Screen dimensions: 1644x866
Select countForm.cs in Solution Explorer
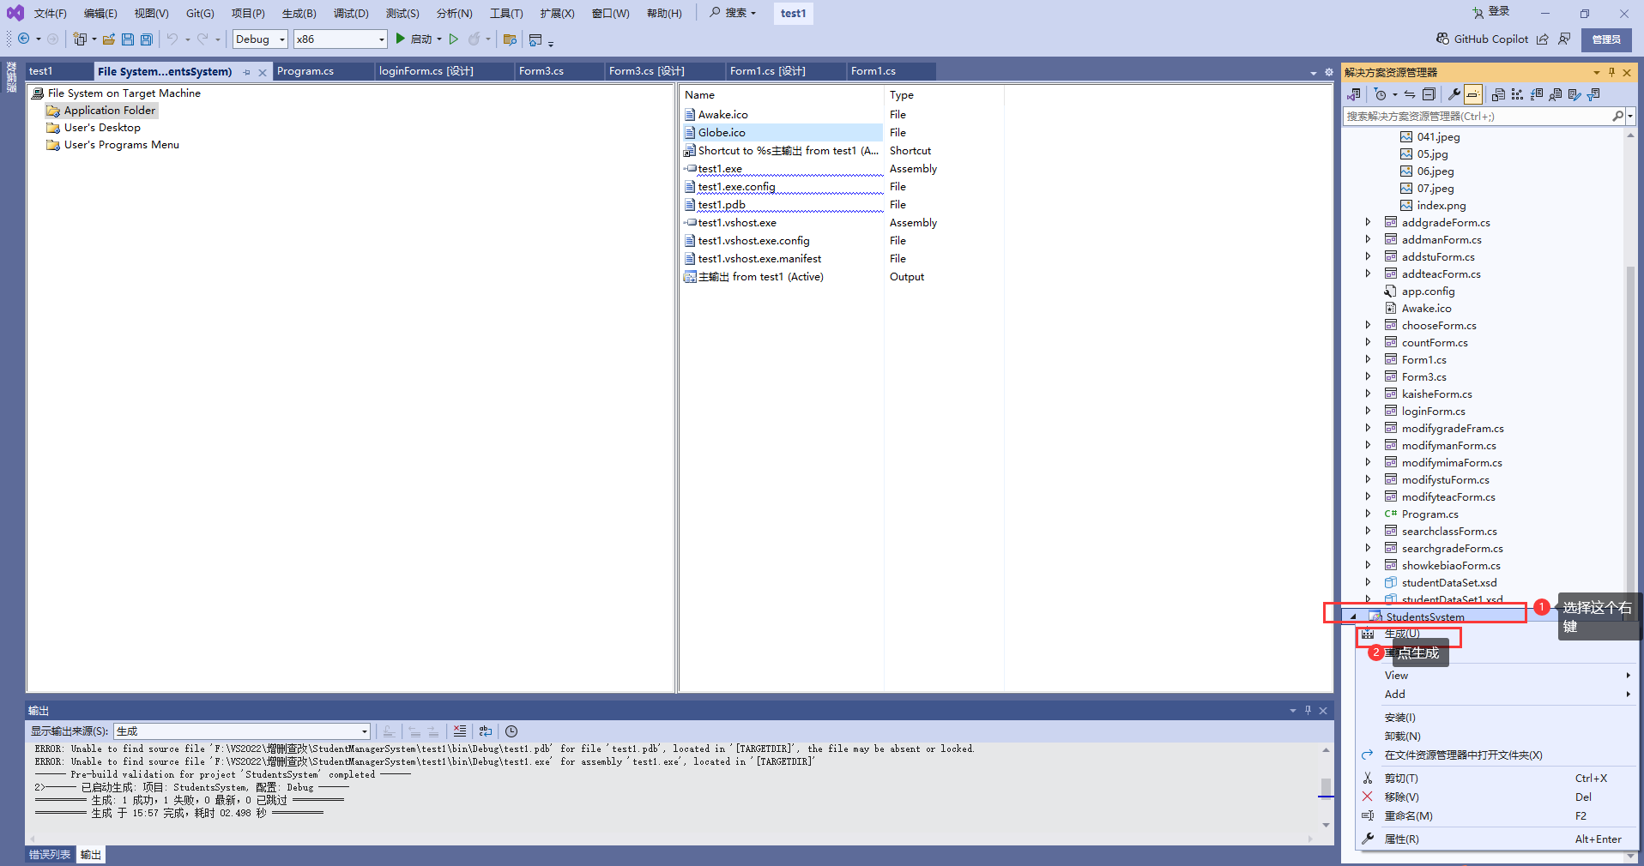[x=1434, y=342]
